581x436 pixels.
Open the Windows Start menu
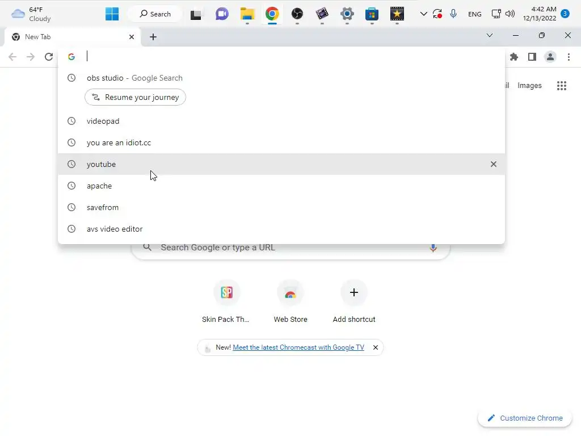pos(112,14)
